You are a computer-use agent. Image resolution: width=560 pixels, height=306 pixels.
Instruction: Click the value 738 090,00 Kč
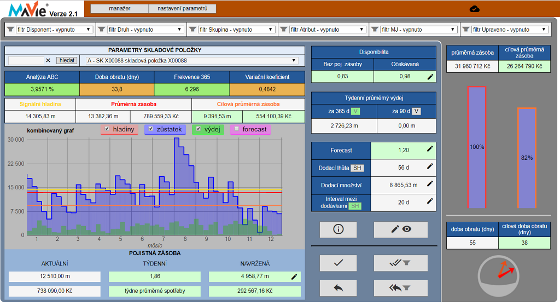pyautogui.click(x=55, y=291)
